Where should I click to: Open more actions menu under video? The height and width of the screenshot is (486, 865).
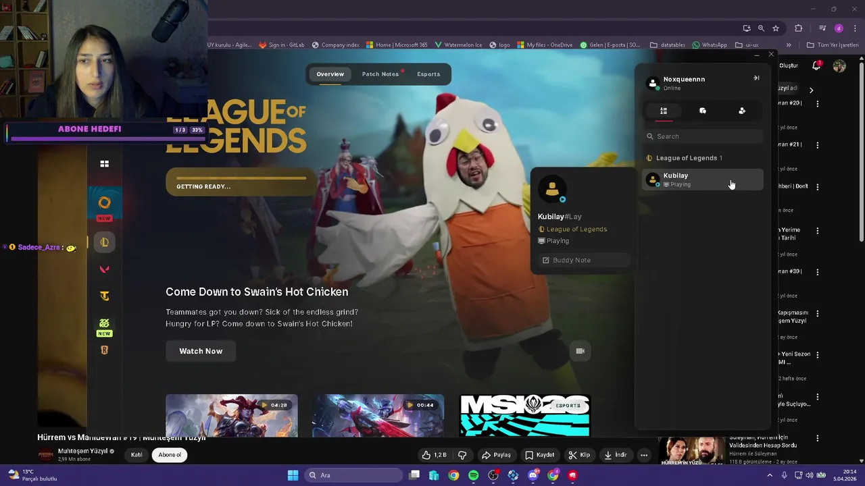tap(644, 455)
